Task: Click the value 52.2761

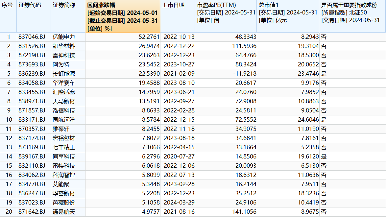Action: [x=149, y=37]
